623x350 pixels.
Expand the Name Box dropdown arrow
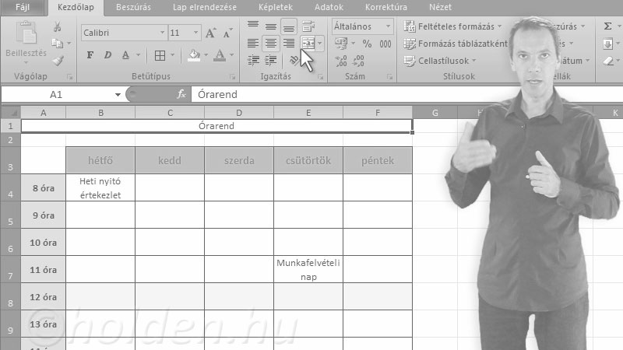pyautogui.click(x=118, y=94)
